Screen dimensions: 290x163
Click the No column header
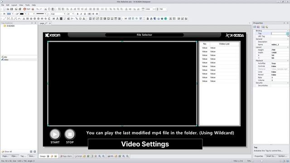tap(204, 44)
